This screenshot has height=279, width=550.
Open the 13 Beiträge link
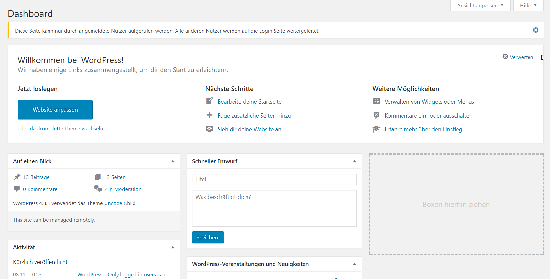click(x=36, y=177)
